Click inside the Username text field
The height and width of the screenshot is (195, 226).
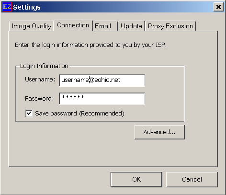pyautogui.click(x=102, y=80)
